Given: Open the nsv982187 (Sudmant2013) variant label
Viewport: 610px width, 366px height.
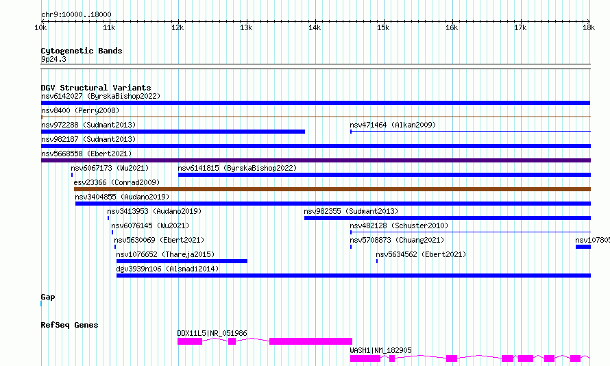Looking at the screenshot, I should point(88,139).
